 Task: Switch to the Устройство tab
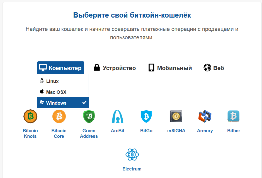(115, 68)
